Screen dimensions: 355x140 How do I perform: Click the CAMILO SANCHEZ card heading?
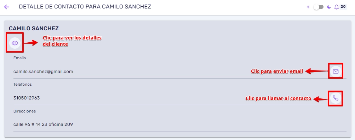click(34, 29)
